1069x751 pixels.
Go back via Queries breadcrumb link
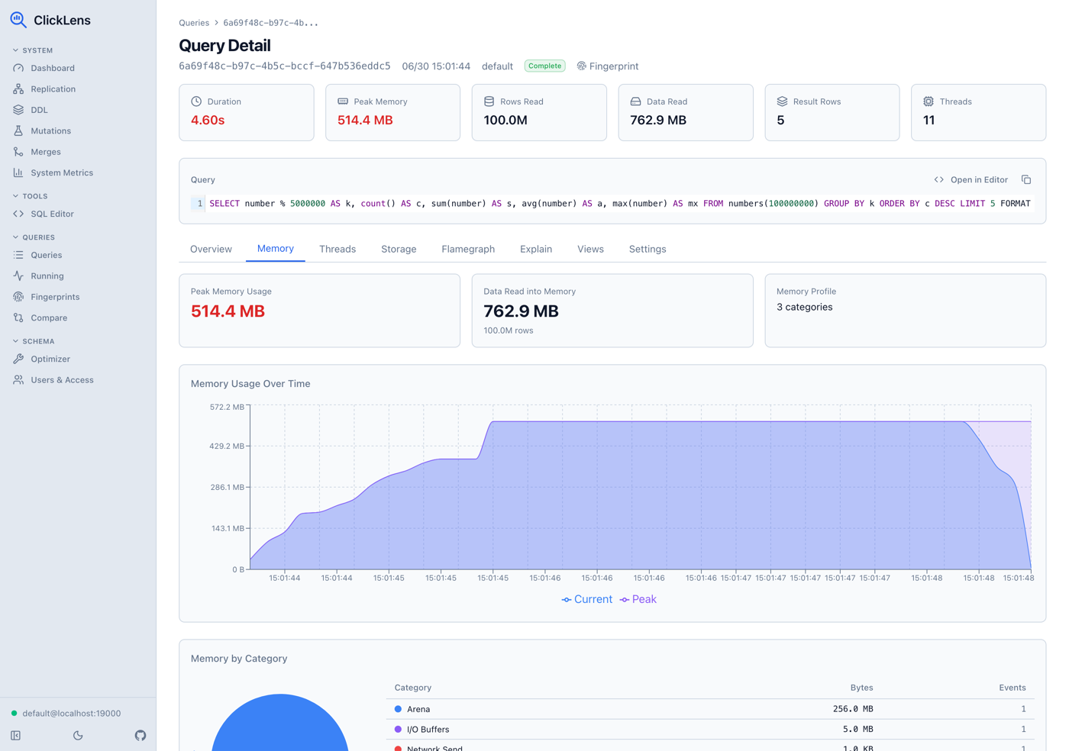[194, 23]
